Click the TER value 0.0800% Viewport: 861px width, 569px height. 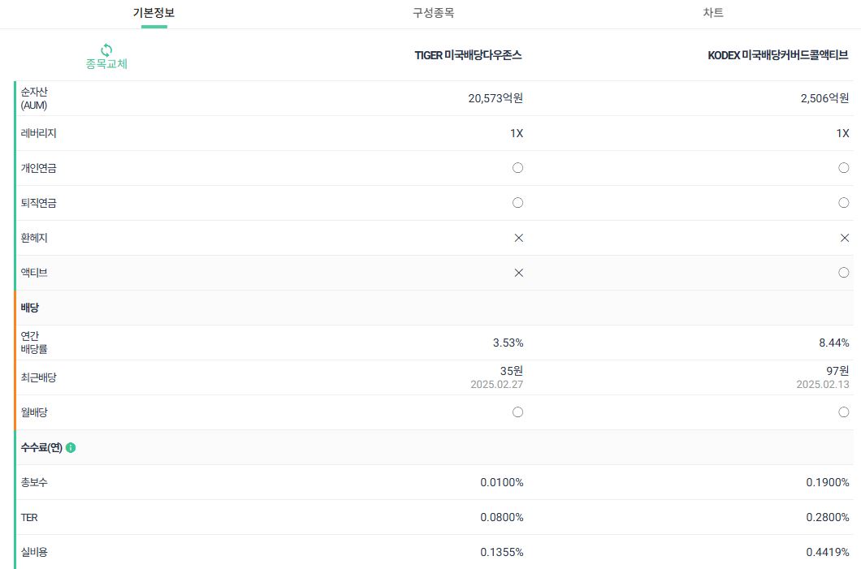502,517
